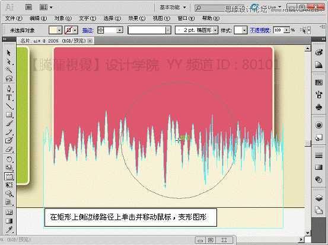The width and height of the screenshot is (328, 245).
Task: Open the 2 pt. 椭圆形 brush dropdown
Action: (x=215, y=30)
